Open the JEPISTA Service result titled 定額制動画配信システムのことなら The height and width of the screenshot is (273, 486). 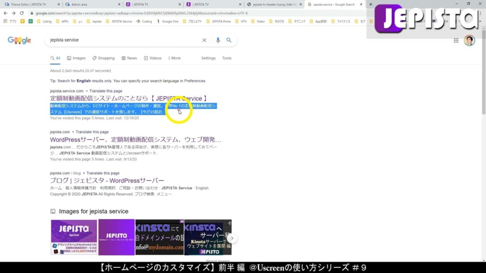[x=128, y=99]
